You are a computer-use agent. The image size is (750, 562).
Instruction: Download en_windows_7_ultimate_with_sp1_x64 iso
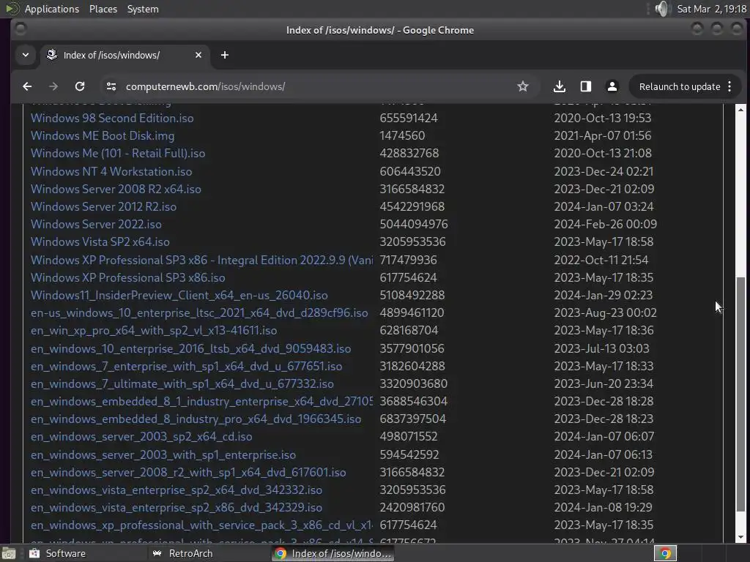coord(182,383)
